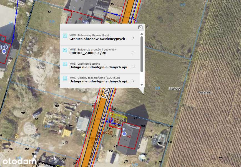Screen dimensions: 241x167
Task: Click popup scrollbar up arrow
Action: coord(142,34)
